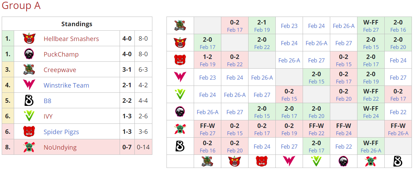Click the Group A heading
This screenshot has height=170, width=415.
point(21,6)
